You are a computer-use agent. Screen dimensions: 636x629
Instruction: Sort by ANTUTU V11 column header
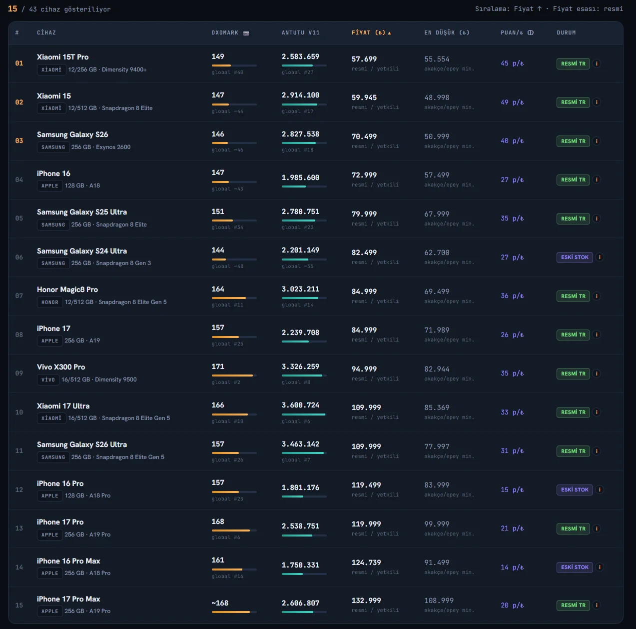click(300, 32)
